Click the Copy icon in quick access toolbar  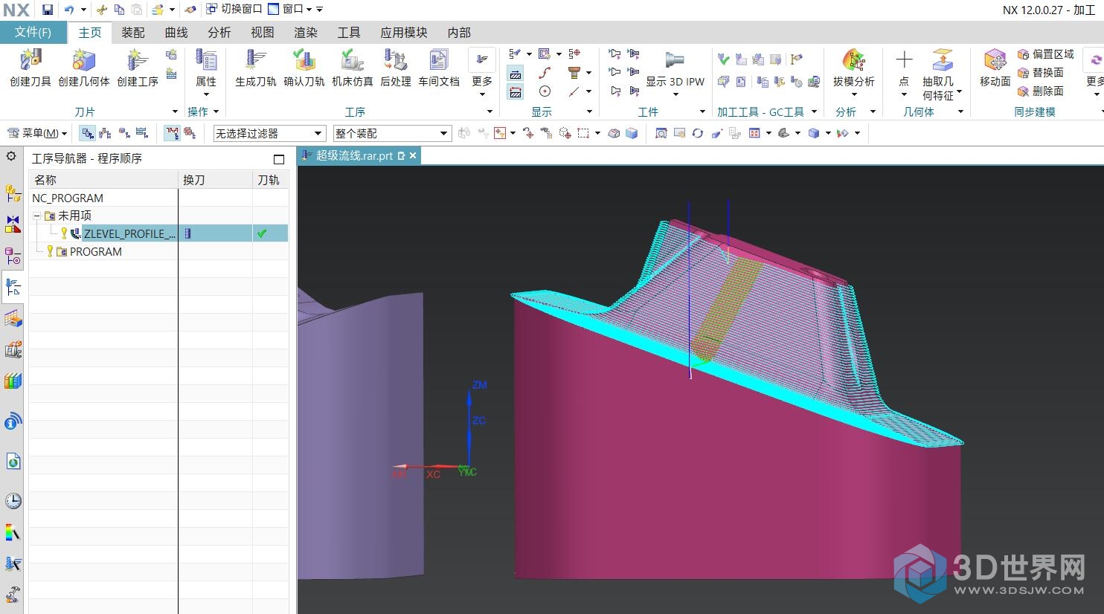pos(119,10)
